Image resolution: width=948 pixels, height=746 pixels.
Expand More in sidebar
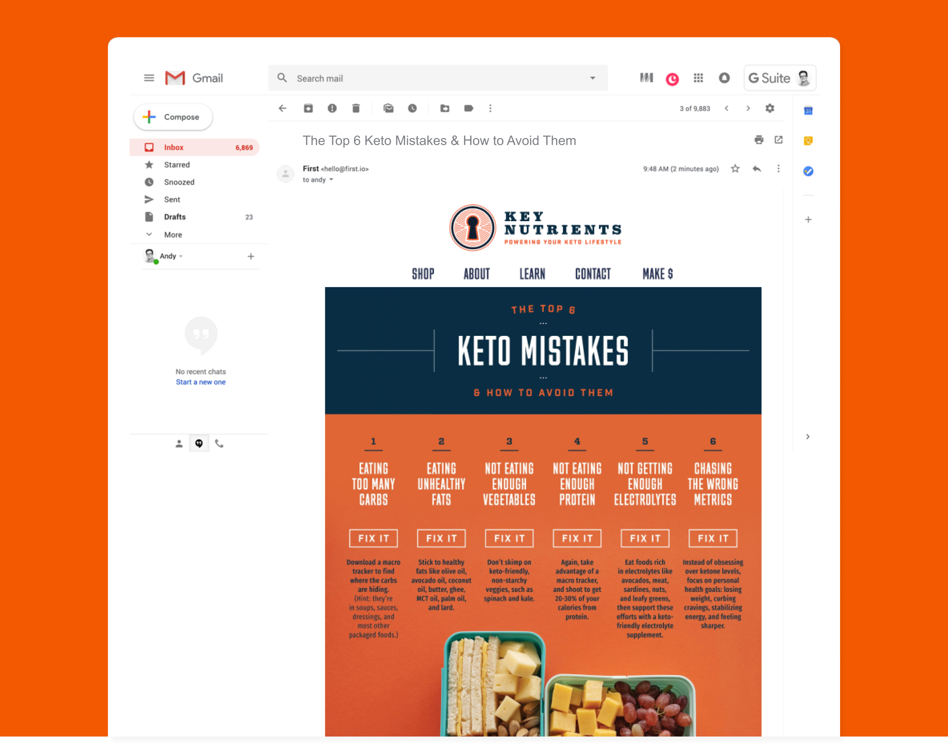click(x=173, y=235)
